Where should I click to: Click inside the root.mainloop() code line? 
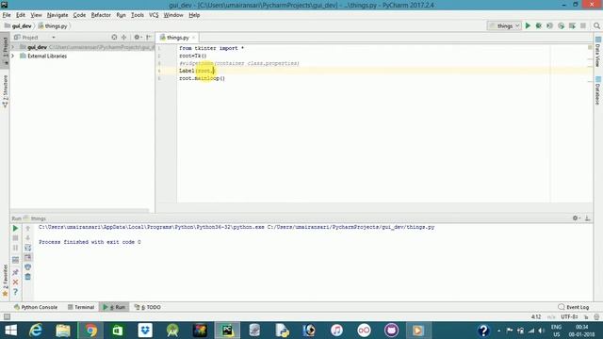click(202, 78)
